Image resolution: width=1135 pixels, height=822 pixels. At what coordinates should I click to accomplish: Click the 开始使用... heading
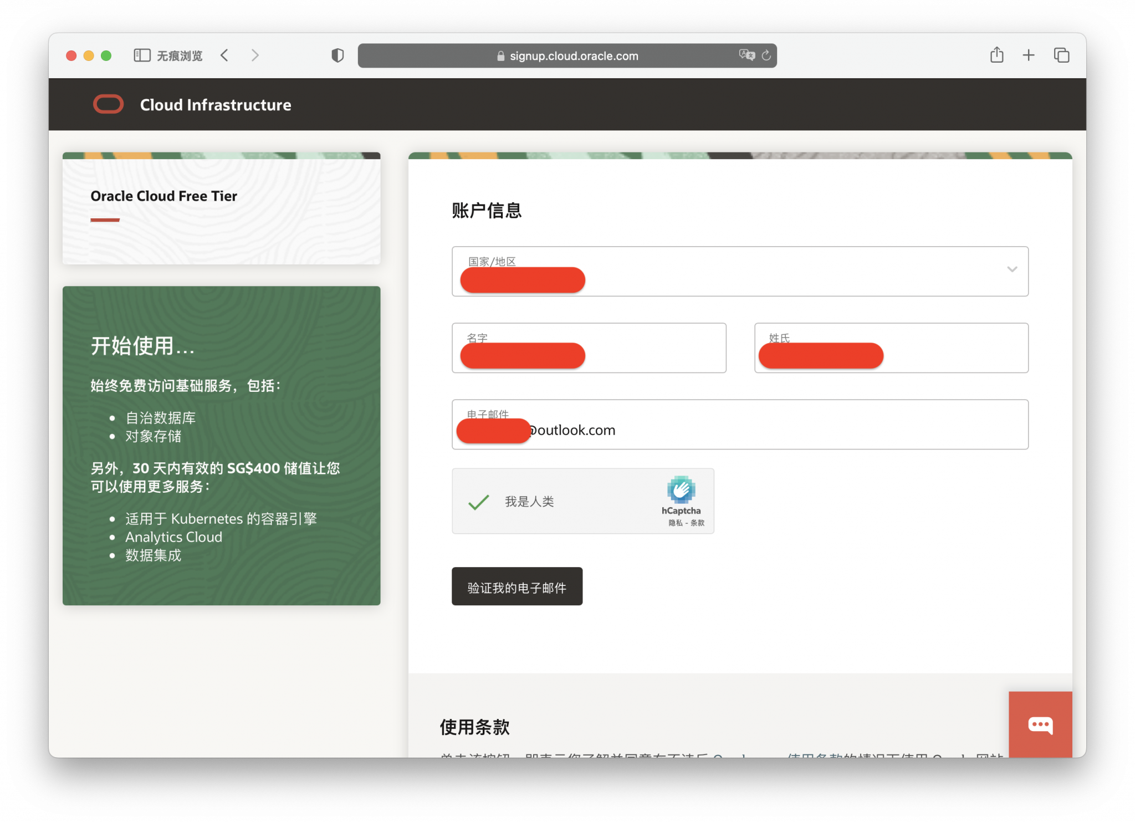[142, 346]
